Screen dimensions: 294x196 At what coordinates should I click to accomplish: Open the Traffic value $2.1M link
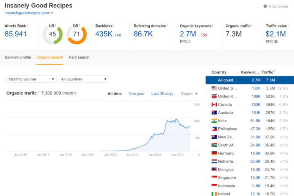(276, 34)
